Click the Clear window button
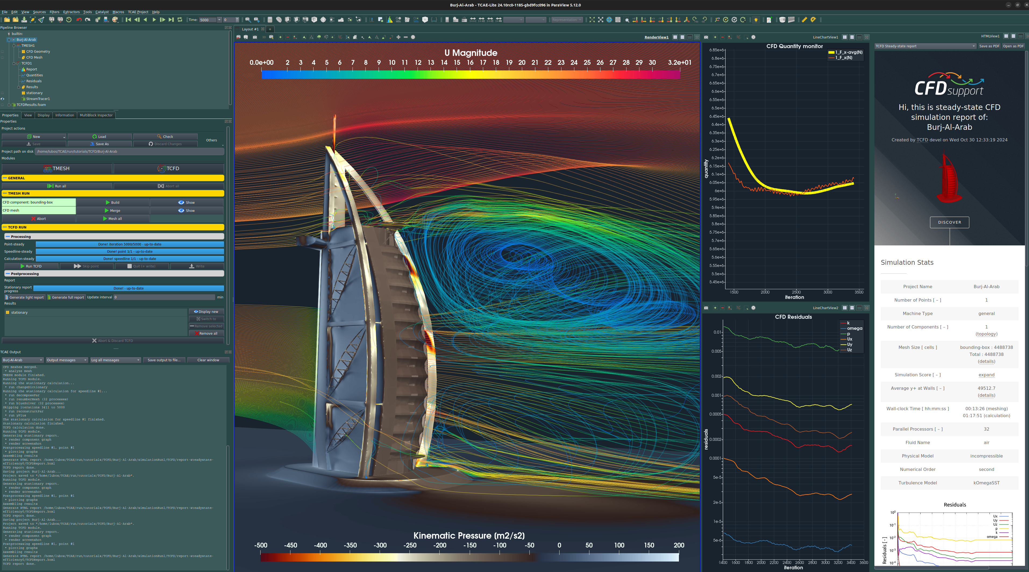The width and height of the screenshot is (1029, 572). click(208, 360)
